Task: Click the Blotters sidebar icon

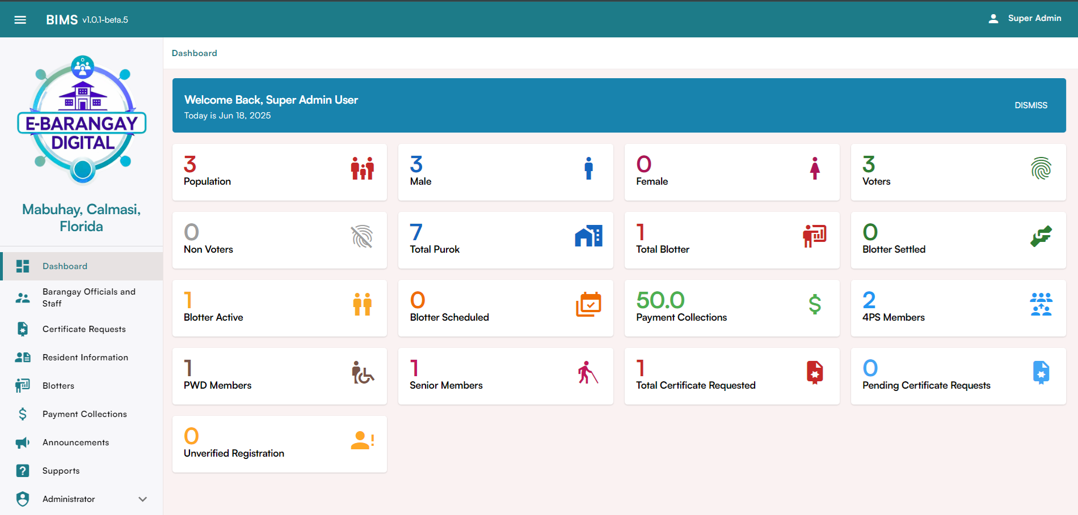Action: tap(23, 386)
